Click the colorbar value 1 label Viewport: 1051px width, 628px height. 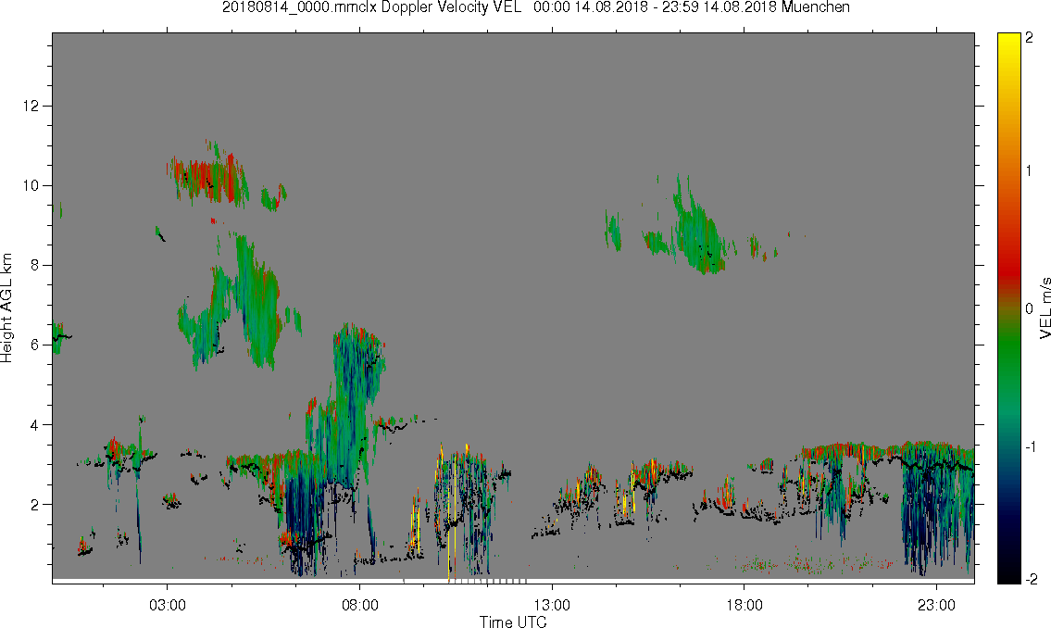pos(1029,171)
